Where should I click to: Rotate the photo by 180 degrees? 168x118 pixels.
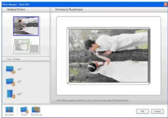(11, 94)
